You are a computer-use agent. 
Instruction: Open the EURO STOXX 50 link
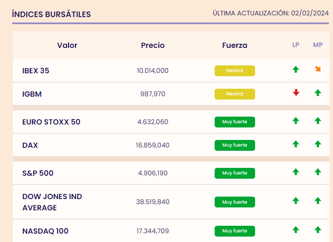[x=51, y=122]
